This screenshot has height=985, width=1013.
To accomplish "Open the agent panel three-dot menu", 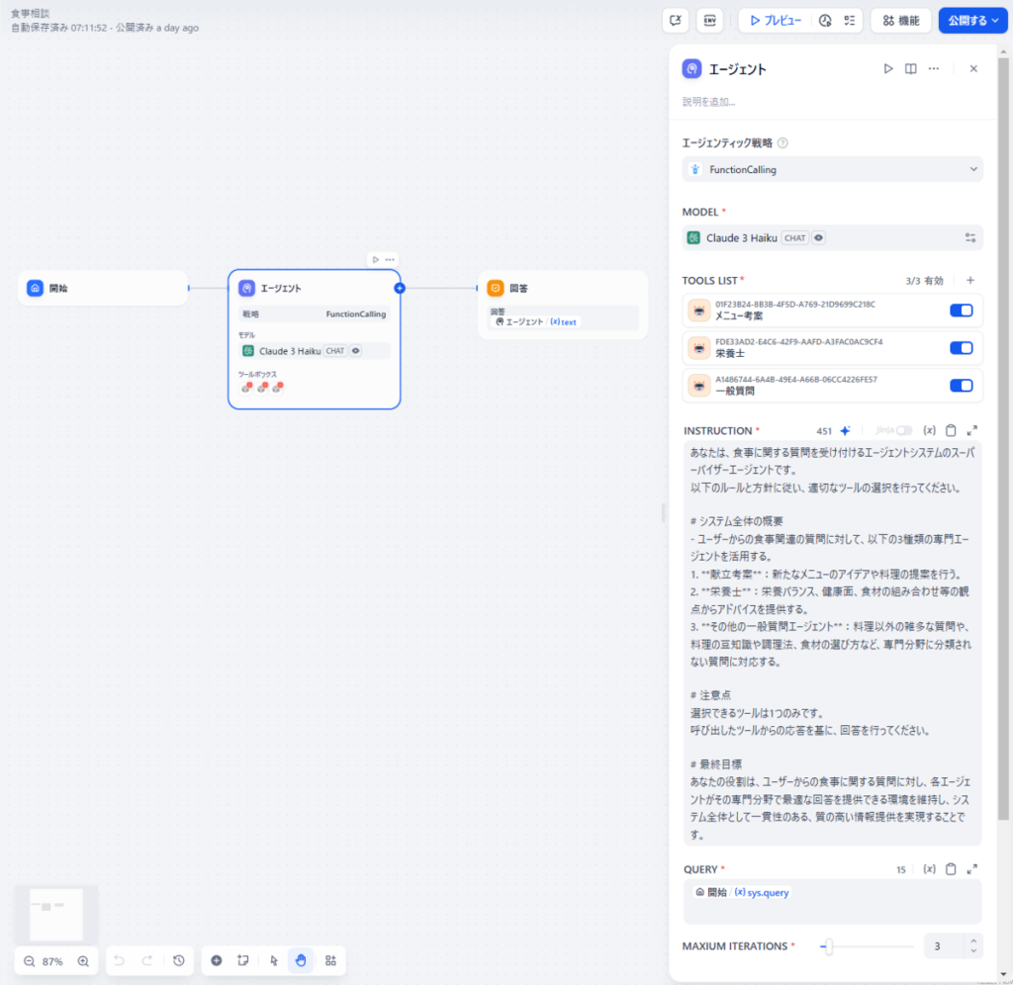I will click(x=933, y=69).
